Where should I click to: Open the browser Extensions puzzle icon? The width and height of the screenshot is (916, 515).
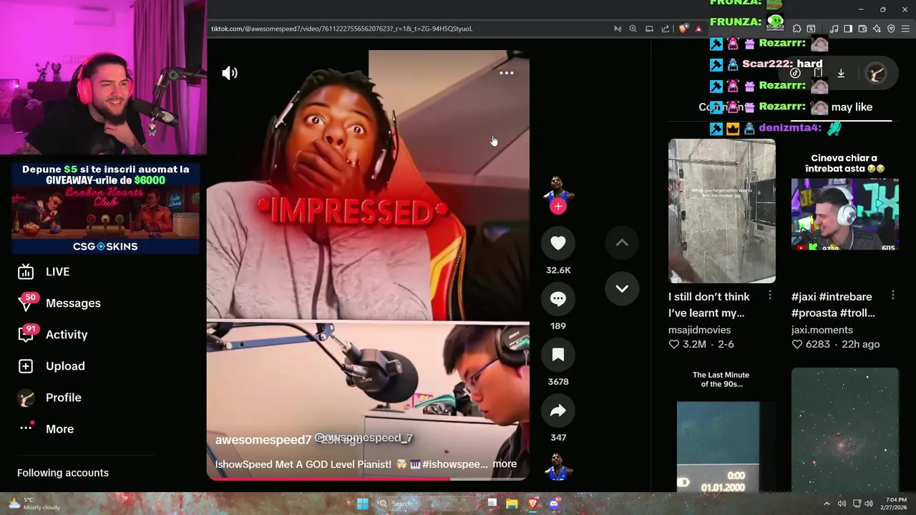point(796,29)
